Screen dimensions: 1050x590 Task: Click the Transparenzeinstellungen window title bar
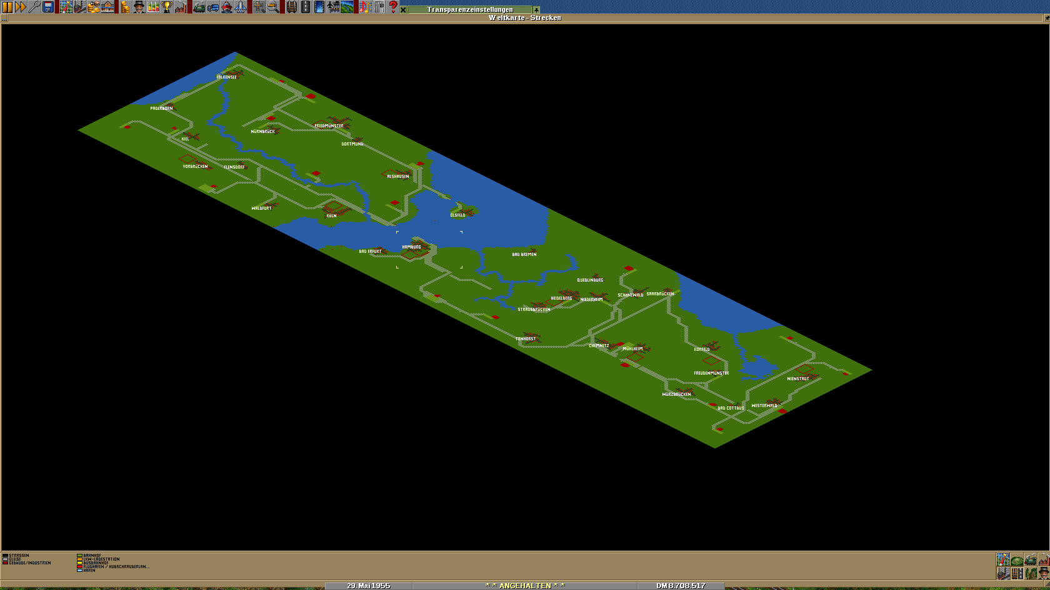(x=469, y=9)
